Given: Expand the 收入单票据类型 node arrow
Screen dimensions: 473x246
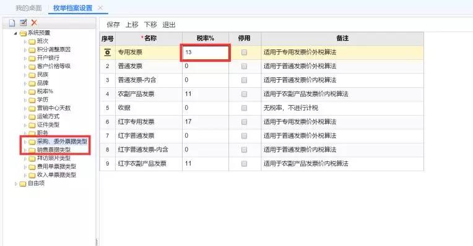Looking at the screenshot, I should (25, 176).
